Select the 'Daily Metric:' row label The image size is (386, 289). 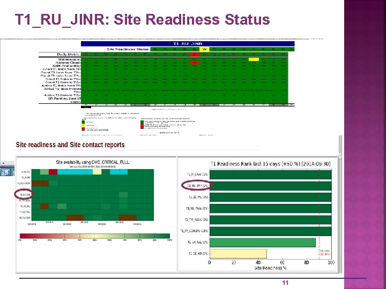tap(69, 54)
